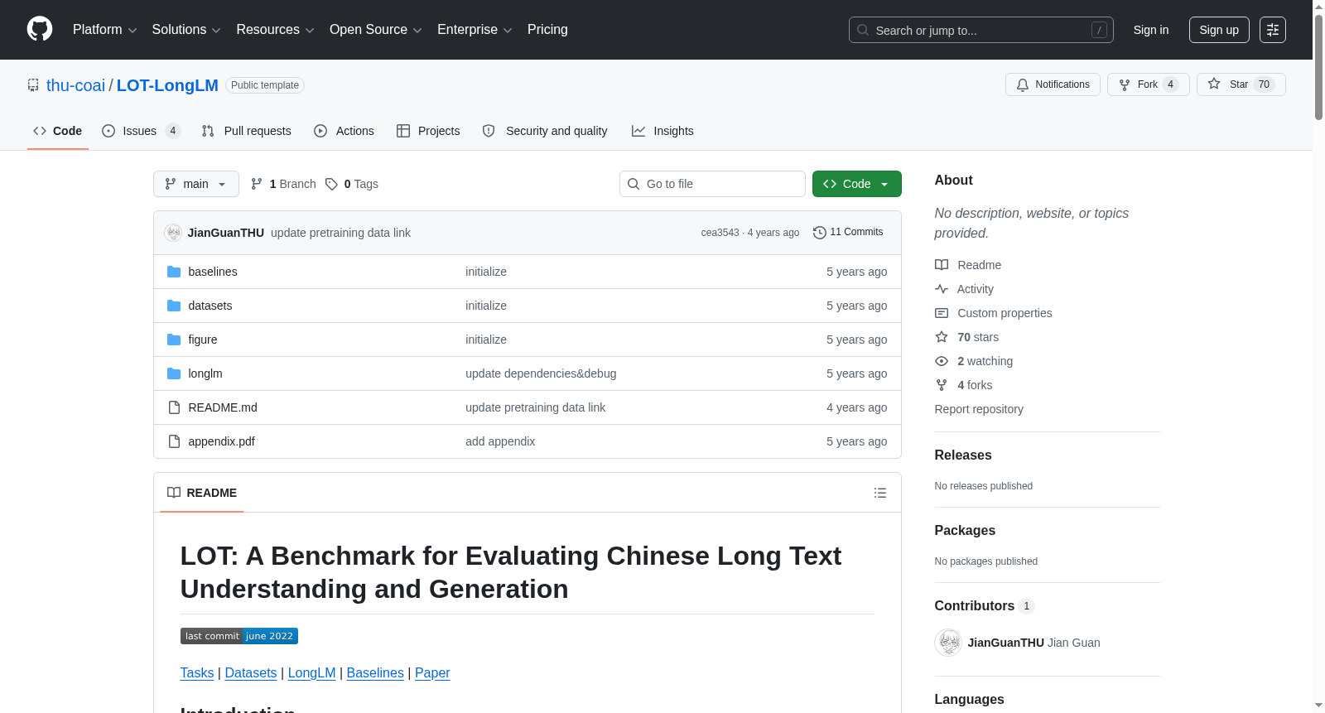Open the Paper link in README
The width and height of the screenshot is (1325, 713).
pos(432,673)
